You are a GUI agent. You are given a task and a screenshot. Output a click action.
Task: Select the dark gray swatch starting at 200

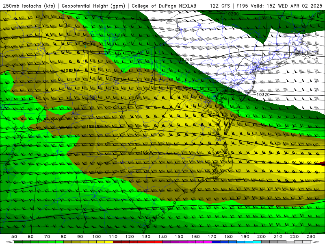(x=266, y=242)
